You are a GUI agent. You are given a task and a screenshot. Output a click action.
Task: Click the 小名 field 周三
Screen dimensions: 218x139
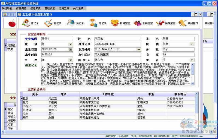click(178, 39)
